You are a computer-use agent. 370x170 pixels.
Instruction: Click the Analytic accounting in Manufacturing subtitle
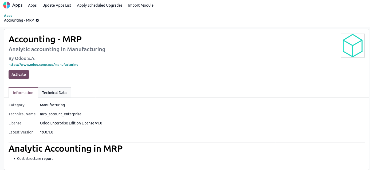pyautogui.click(x=57, y=49)
